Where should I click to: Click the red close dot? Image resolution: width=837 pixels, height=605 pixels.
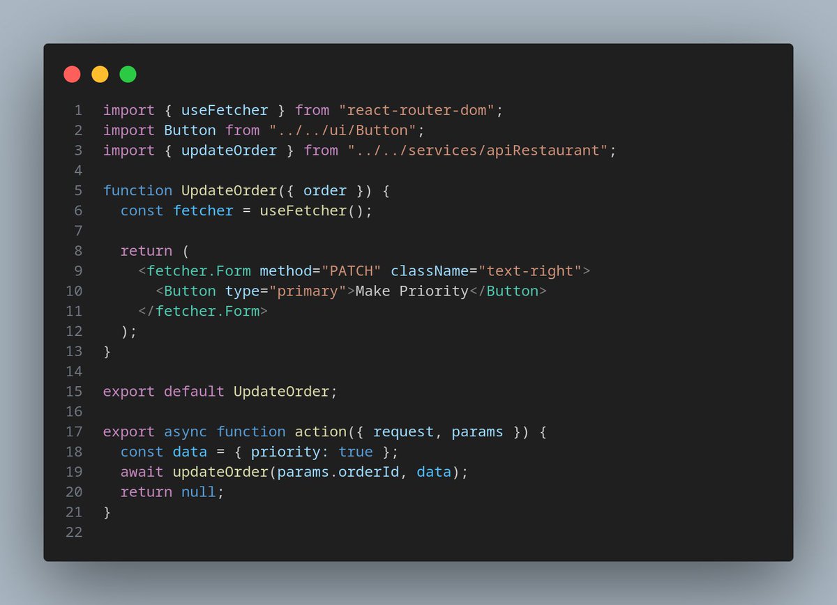click(72, 74)
